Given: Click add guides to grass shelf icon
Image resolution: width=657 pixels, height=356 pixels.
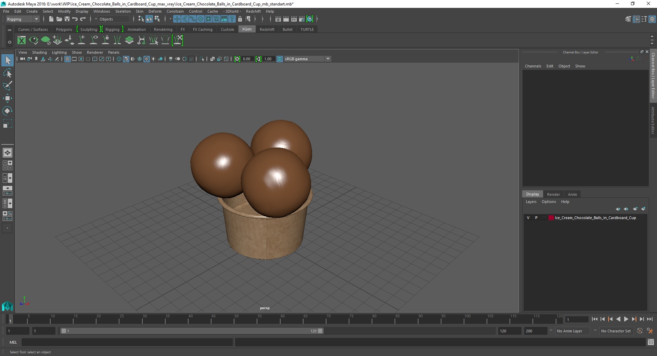Looking at the screenshot, I should coord(57,40).
